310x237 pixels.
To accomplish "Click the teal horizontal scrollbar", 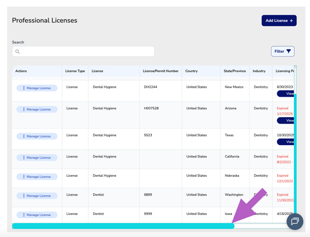I will (x=123, y=226).
